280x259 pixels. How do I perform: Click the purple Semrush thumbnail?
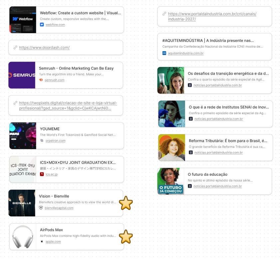[x=22, y=75]
